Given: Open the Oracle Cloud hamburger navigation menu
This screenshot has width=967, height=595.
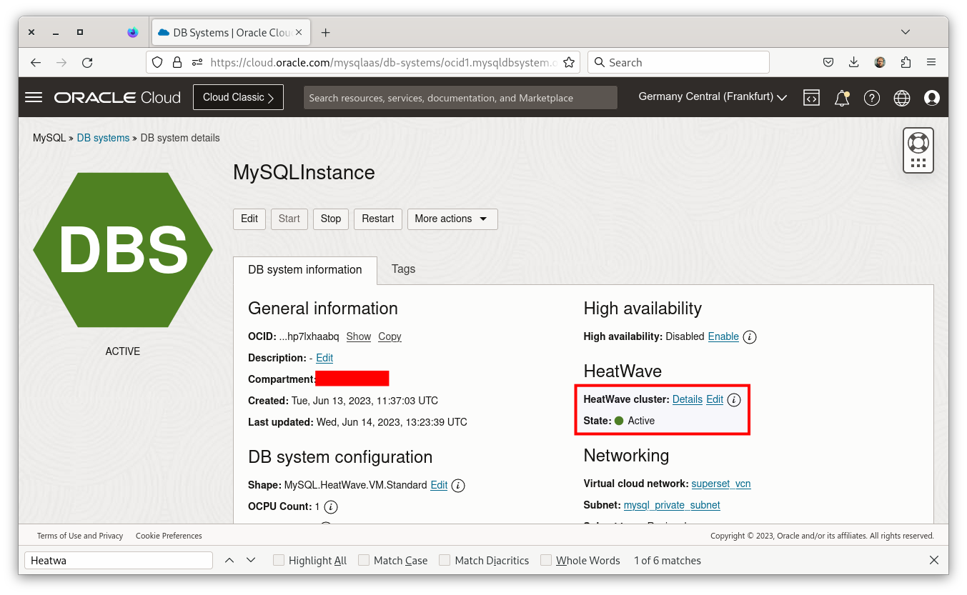Looking at the screenshot, I should (34, 97).
